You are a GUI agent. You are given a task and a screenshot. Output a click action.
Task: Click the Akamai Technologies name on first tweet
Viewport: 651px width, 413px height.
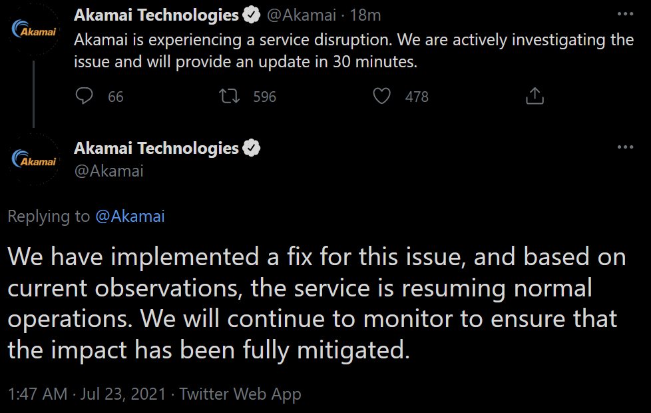click(x=156, y=15)
